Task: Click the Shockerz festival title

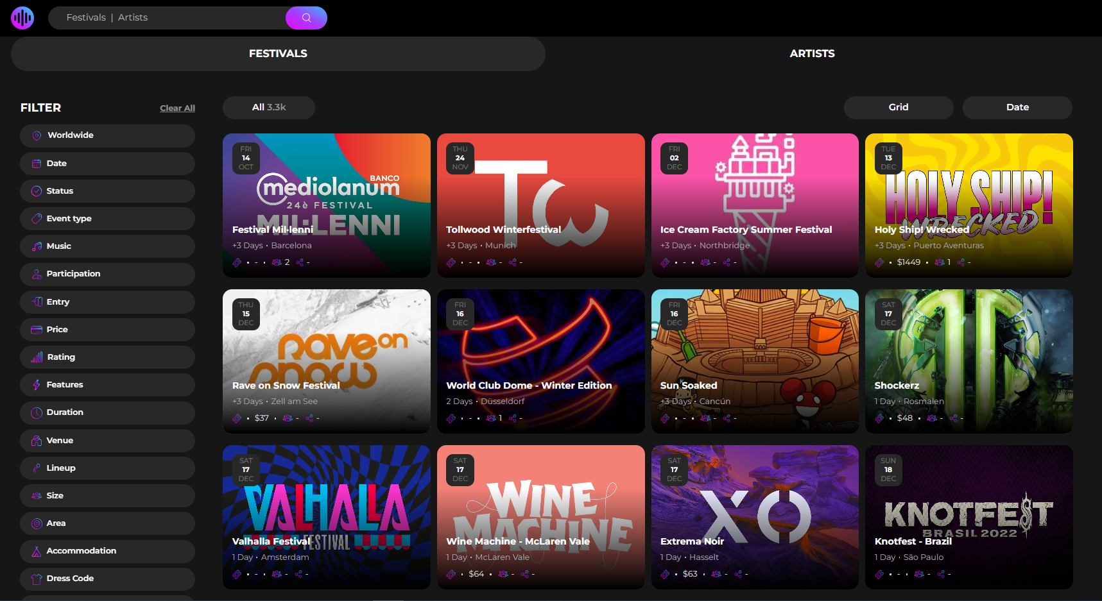Action: 897,385
